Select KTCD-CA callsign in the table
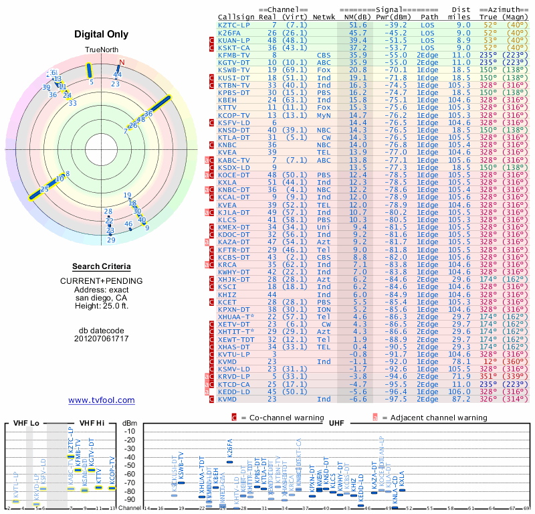The height and width of the screenshot is (514, 535). (x=233, y=384)
